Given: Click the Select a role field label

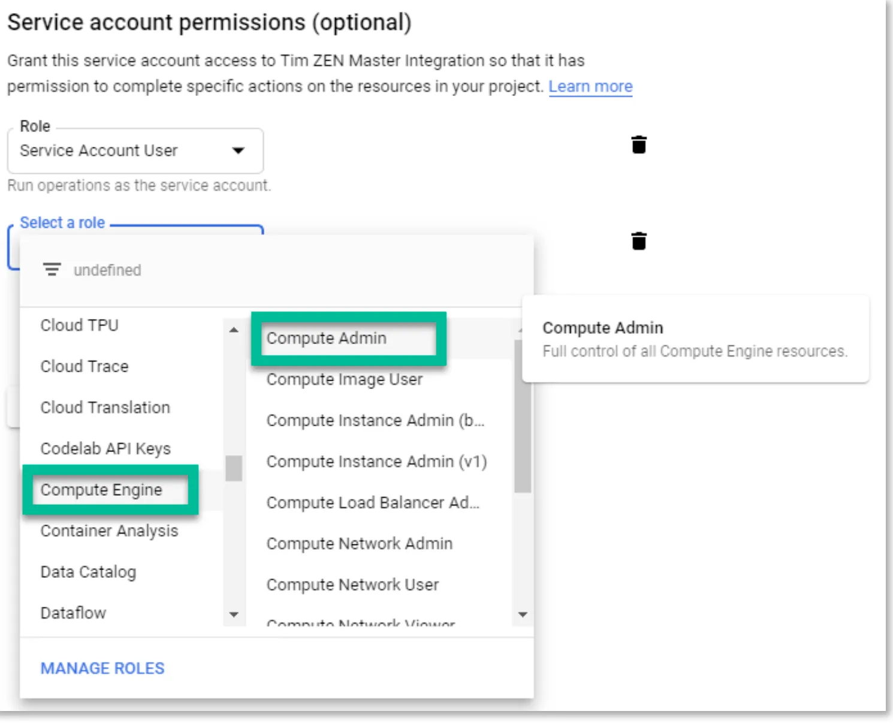Looking at the screenshot, I should pos(62,223).
